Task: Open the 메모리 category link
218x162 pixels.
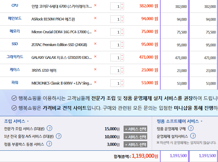Action: tap(15, 31)
